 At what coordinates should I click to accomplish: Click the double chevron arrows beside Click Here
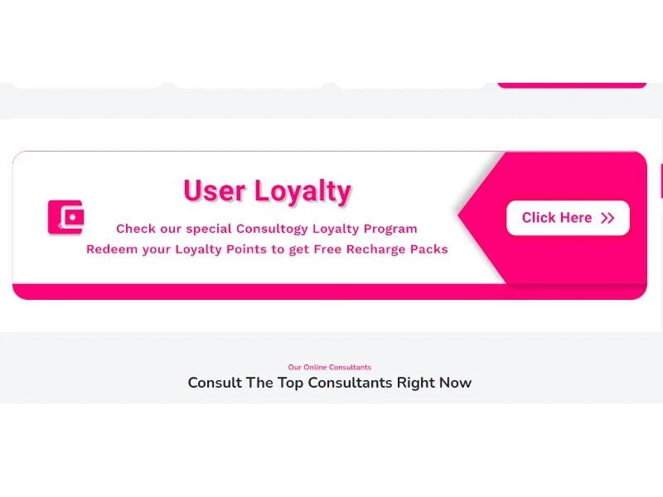607,218
